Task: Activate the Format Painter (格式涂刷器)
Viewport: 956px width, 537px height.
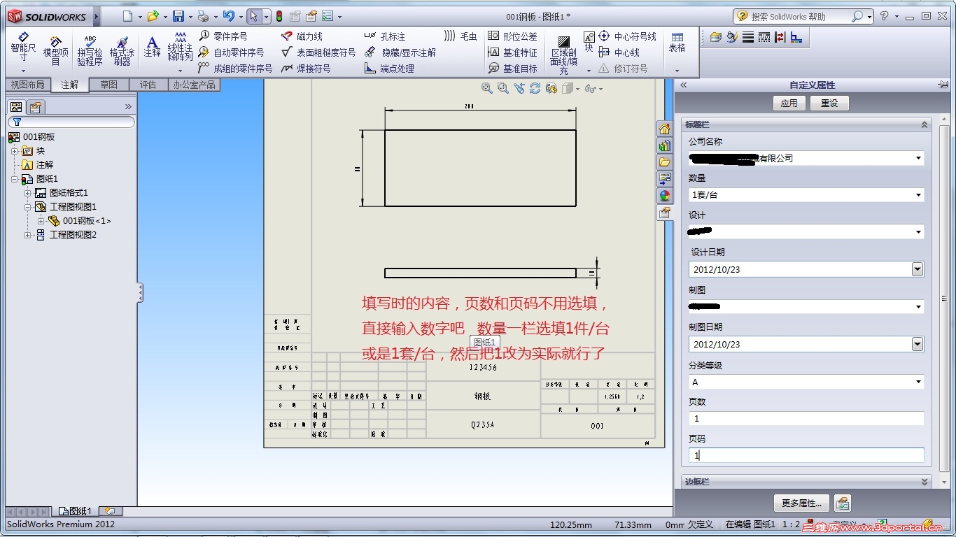Action: tap(122, 51)
